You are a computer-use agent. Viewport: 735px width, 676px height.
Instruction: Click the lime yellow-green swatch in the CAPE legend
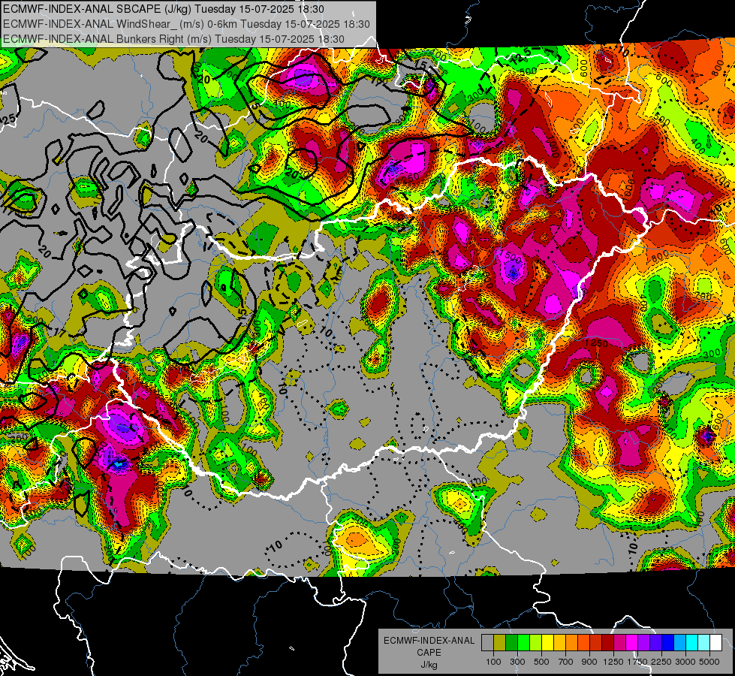(x=536, y=642)
